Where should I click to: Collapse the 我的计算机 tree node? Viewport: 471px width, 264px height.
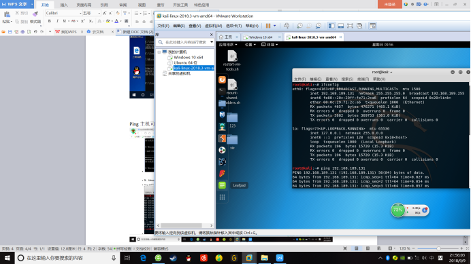pyautogui.click(x=159, y=52)
